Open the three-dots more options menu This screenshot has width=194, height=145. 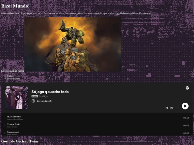click(177, 107)
